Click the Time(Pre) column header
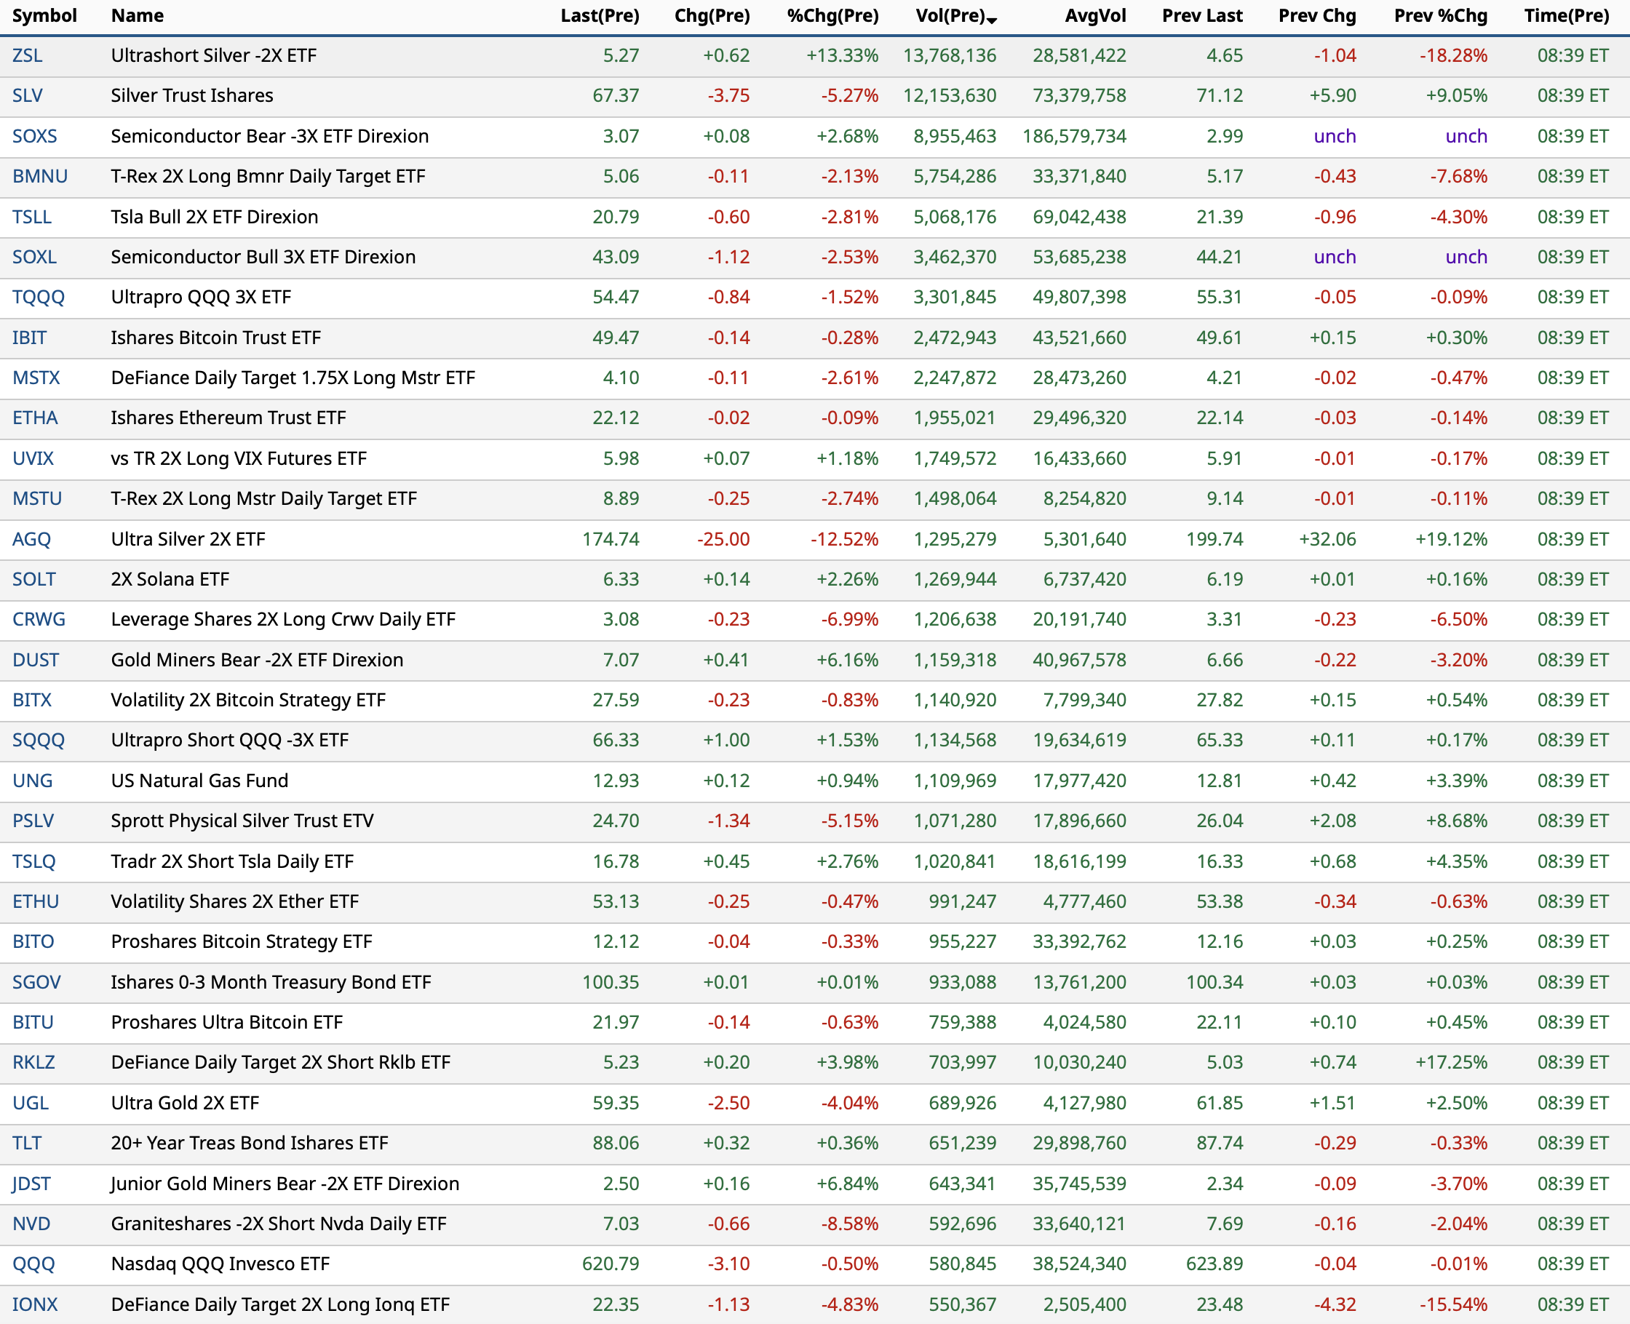The width and height of the screenshot is (1630, 1324). coord(1566,15)
